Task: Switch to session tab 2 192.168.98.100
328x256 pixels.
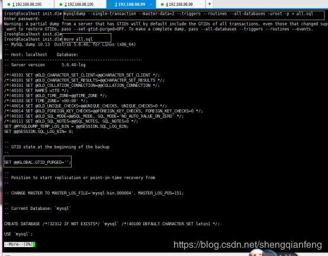Action: (x=79, y=4)
